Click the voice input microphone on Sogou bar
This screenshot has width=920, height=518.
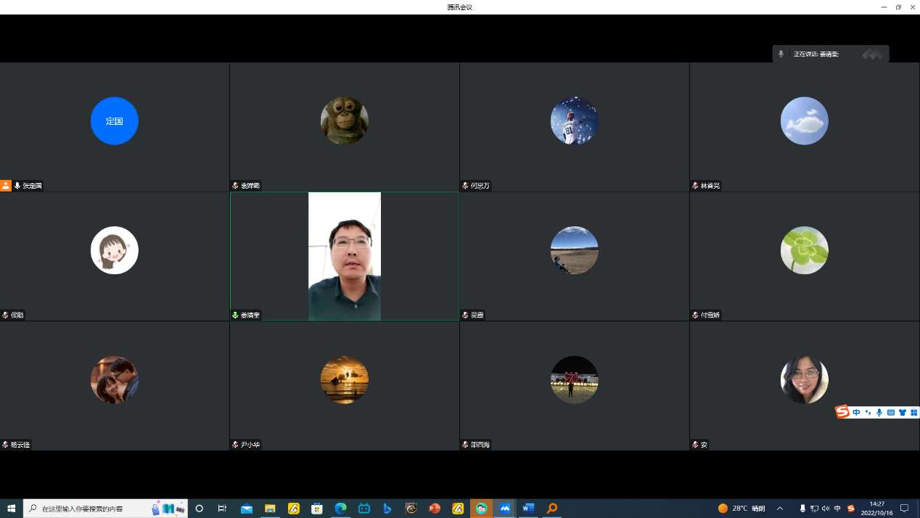(879, 412)
